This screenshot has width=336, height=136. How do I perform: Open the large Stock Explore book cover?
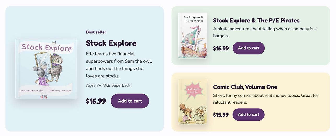(46, 69)
